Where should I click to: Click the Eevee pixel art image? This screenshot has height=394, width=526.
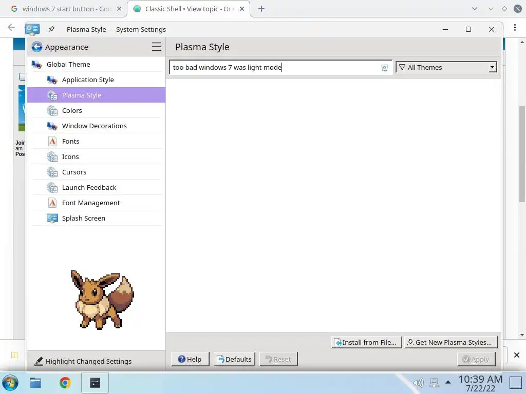[x=102, y=300]
